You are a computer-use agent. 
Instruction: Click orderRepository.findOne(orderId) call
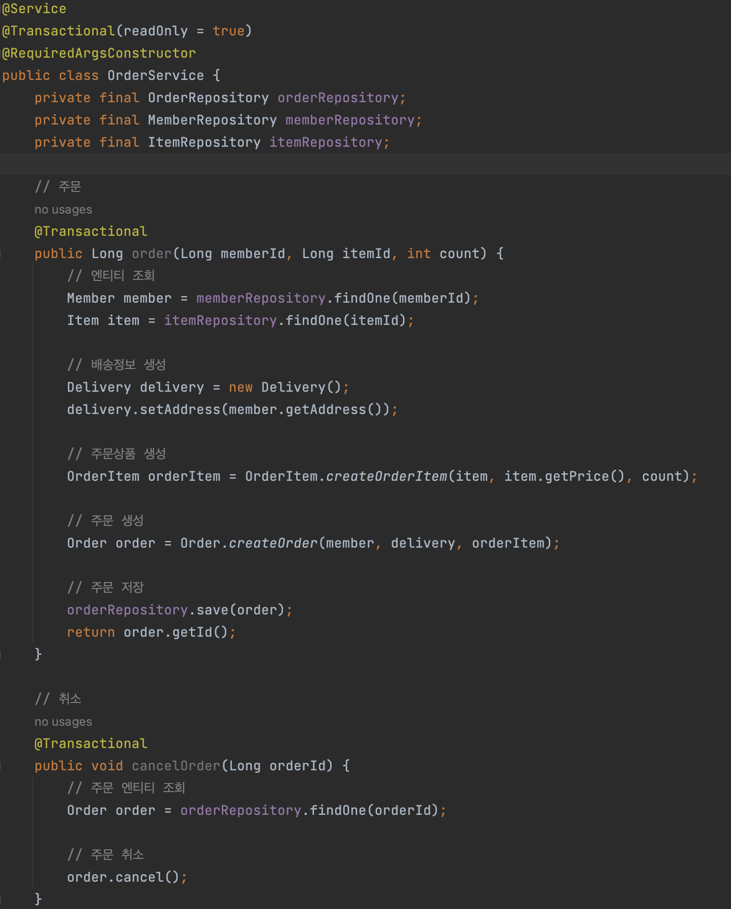(x=309, y=810)
